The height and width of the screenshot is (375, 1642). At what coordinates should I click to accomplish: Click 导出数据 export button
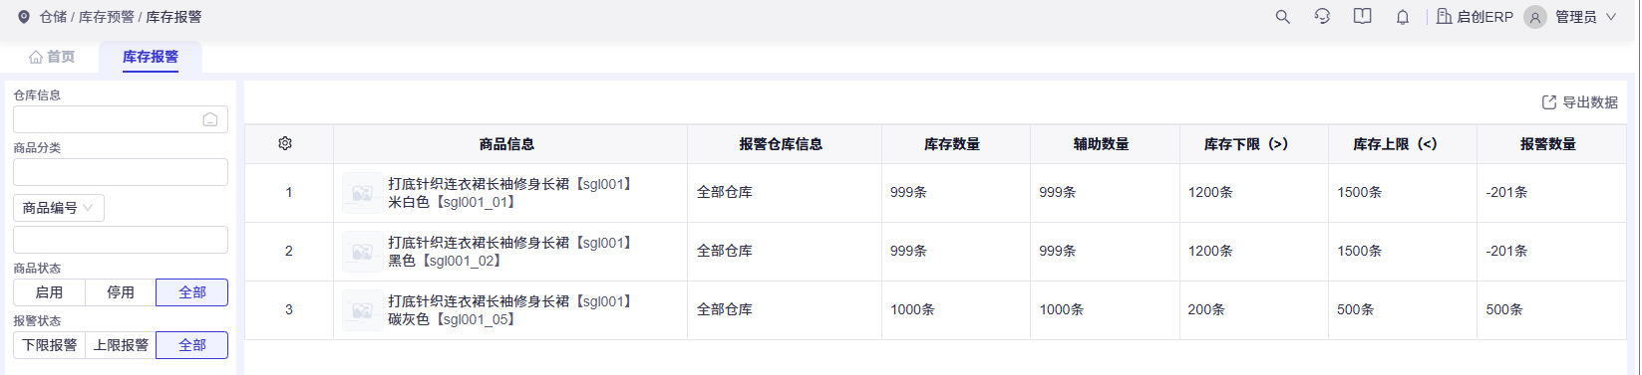pyautogui.click(x=1580, y=102)
